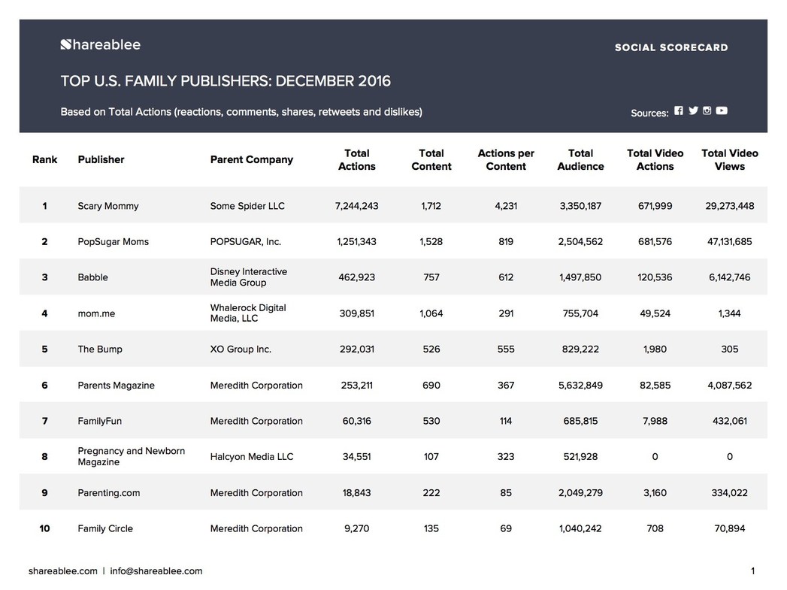Image resolution: width=787 pixels, height=590 pixels.
Task: Click the Pregnancy and Newborn Magazine publisher
Action: click(x=131, y=456)
